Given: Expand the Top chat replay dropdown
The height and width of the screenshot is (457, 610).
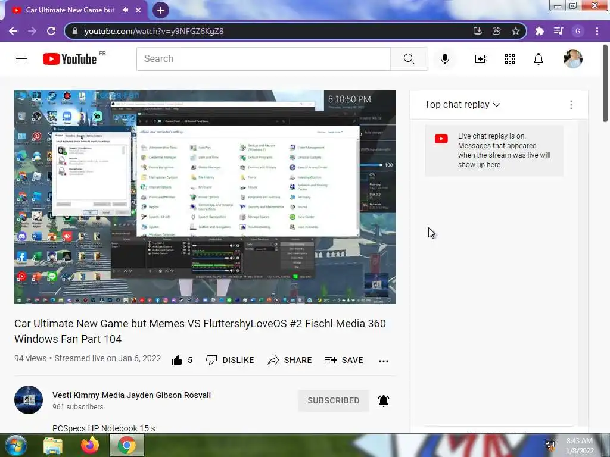Looking at the screenshot, I should click(x=462, y=105).
